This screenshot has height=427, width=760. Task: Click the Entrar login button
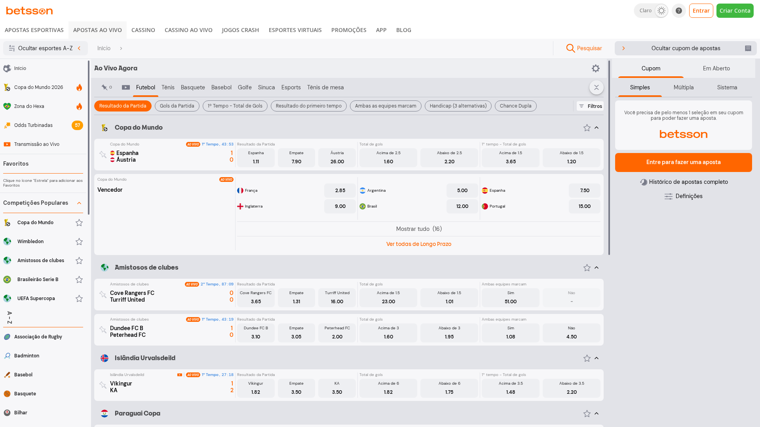[701, 11]
